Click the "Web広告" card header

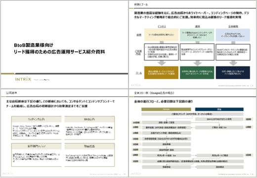click(89, 146)
